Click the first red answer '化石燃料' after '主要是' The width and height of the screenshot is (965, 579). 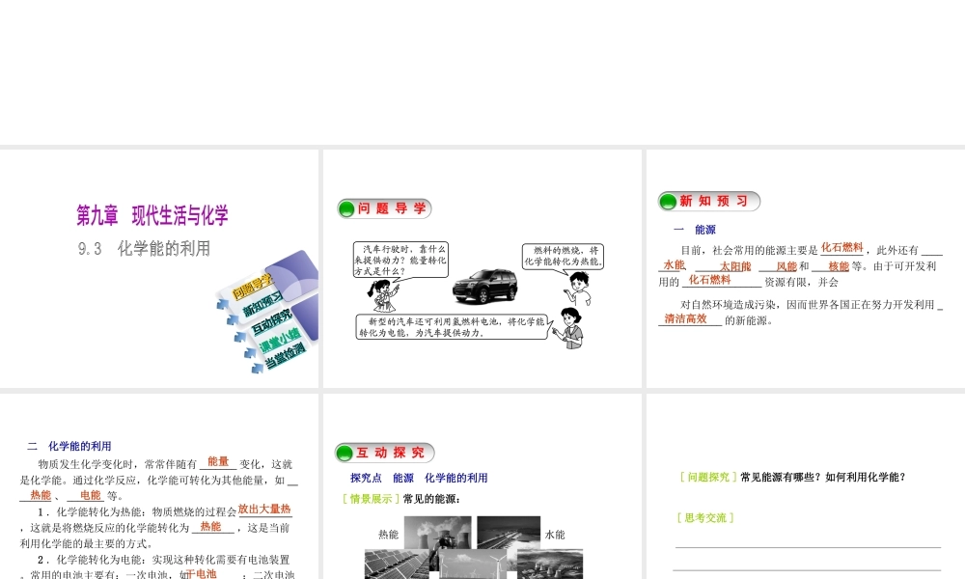coord(841,247)
